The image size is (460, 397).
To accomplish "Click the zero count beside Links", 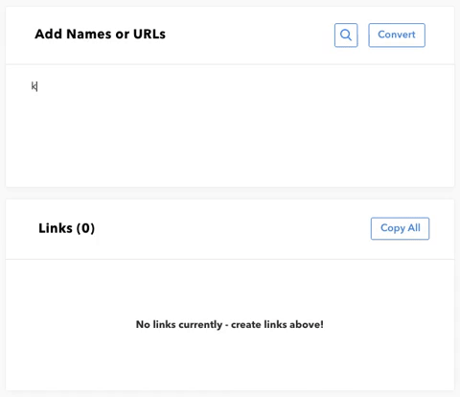I will 85,228.
